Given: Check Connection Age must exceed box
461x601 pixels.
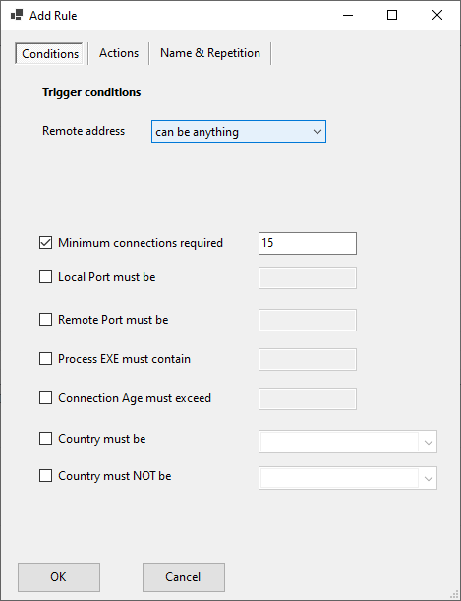Looking at the screenshot, I should tap(45, 398).
